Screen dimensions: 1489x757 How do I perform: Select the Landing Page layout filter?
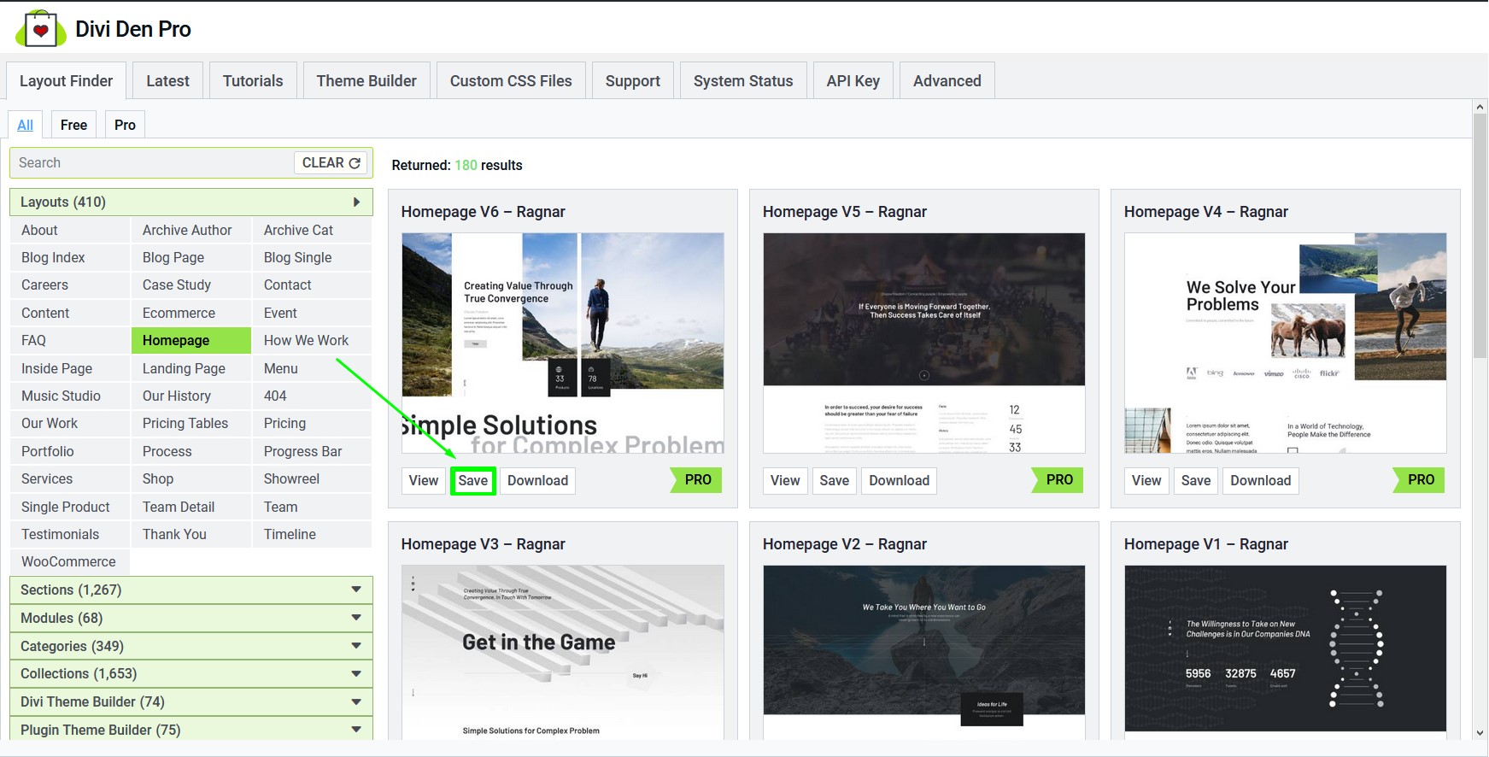click(184, 368)
